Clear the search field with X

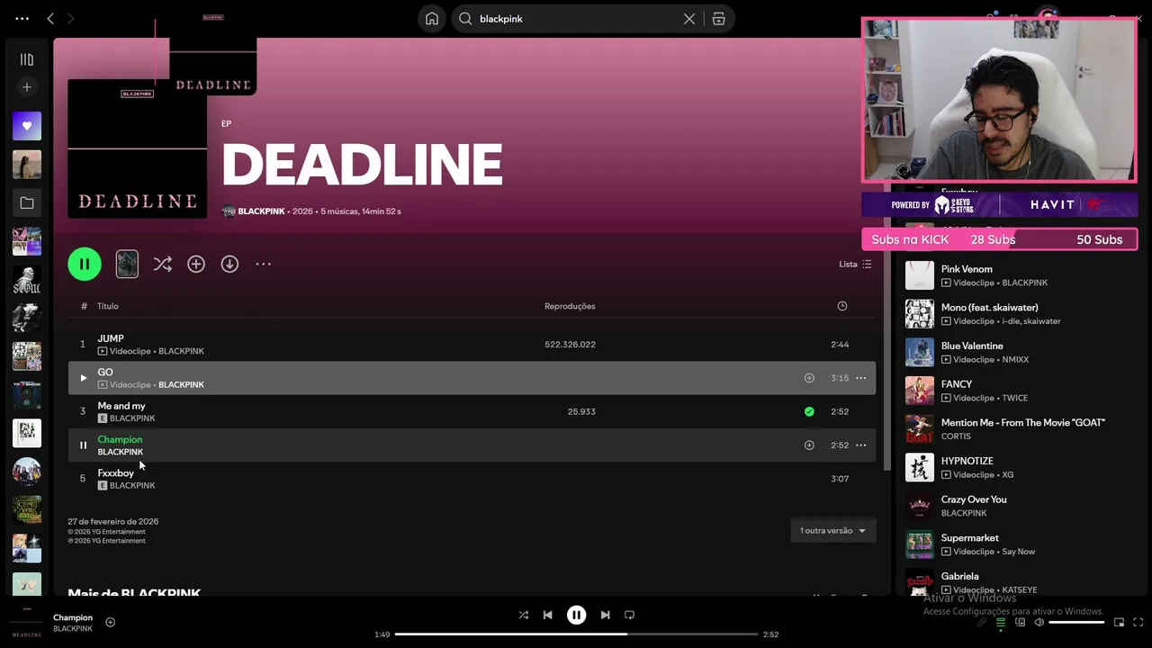[689, 19]
